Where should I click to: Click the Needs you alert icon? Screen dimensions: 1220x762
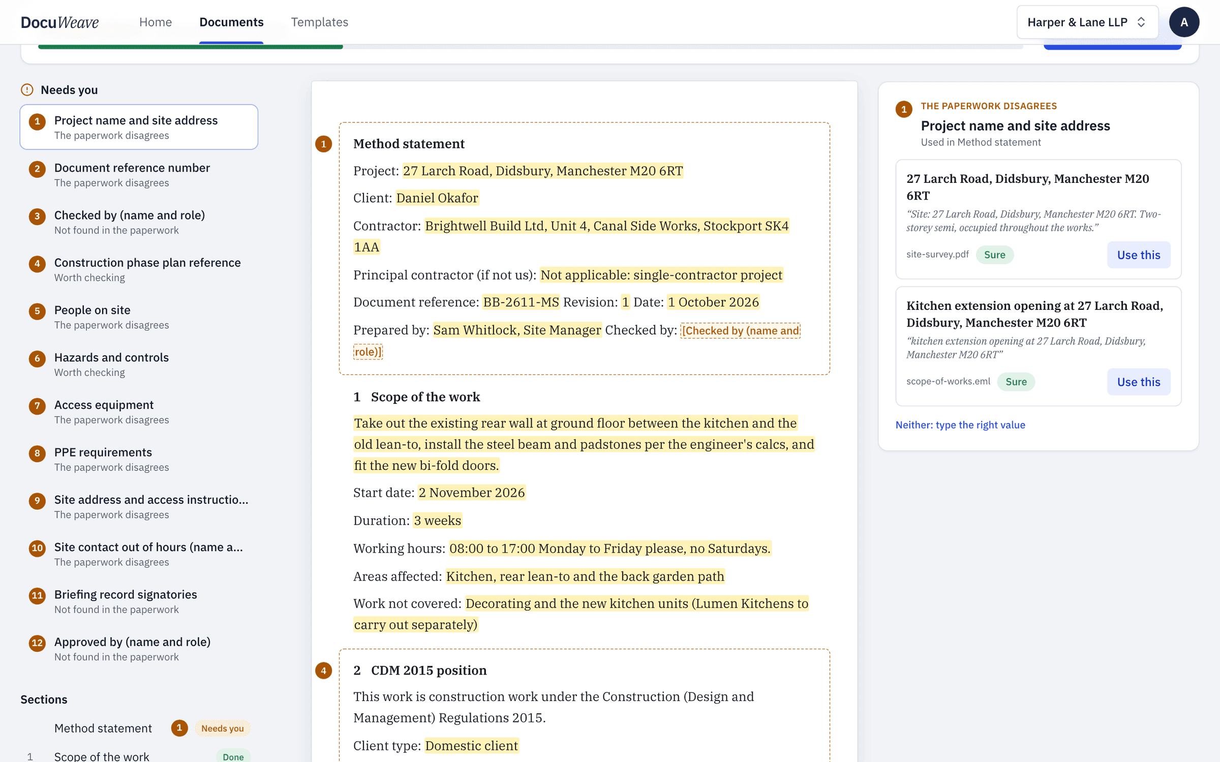click(x=27, y=90)
